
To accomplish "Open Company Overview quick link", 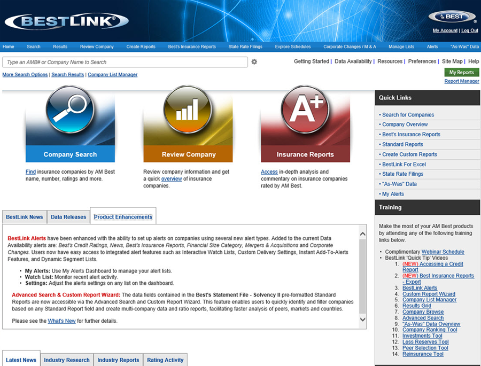I will [x=405, y=124].
